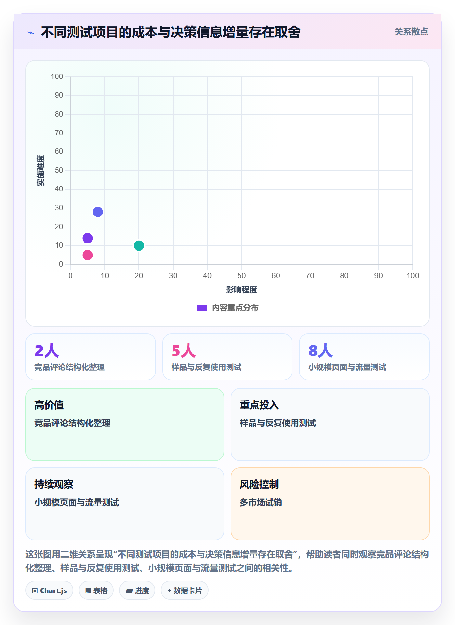
Task: Click the chart title 不同测试项目的成本与决策信息增量存在取舍
Action: pos(171,32)
